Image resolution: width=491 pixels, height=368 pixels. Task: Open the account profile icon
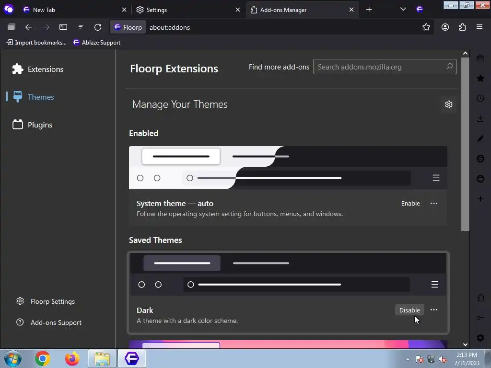(445, 27)
